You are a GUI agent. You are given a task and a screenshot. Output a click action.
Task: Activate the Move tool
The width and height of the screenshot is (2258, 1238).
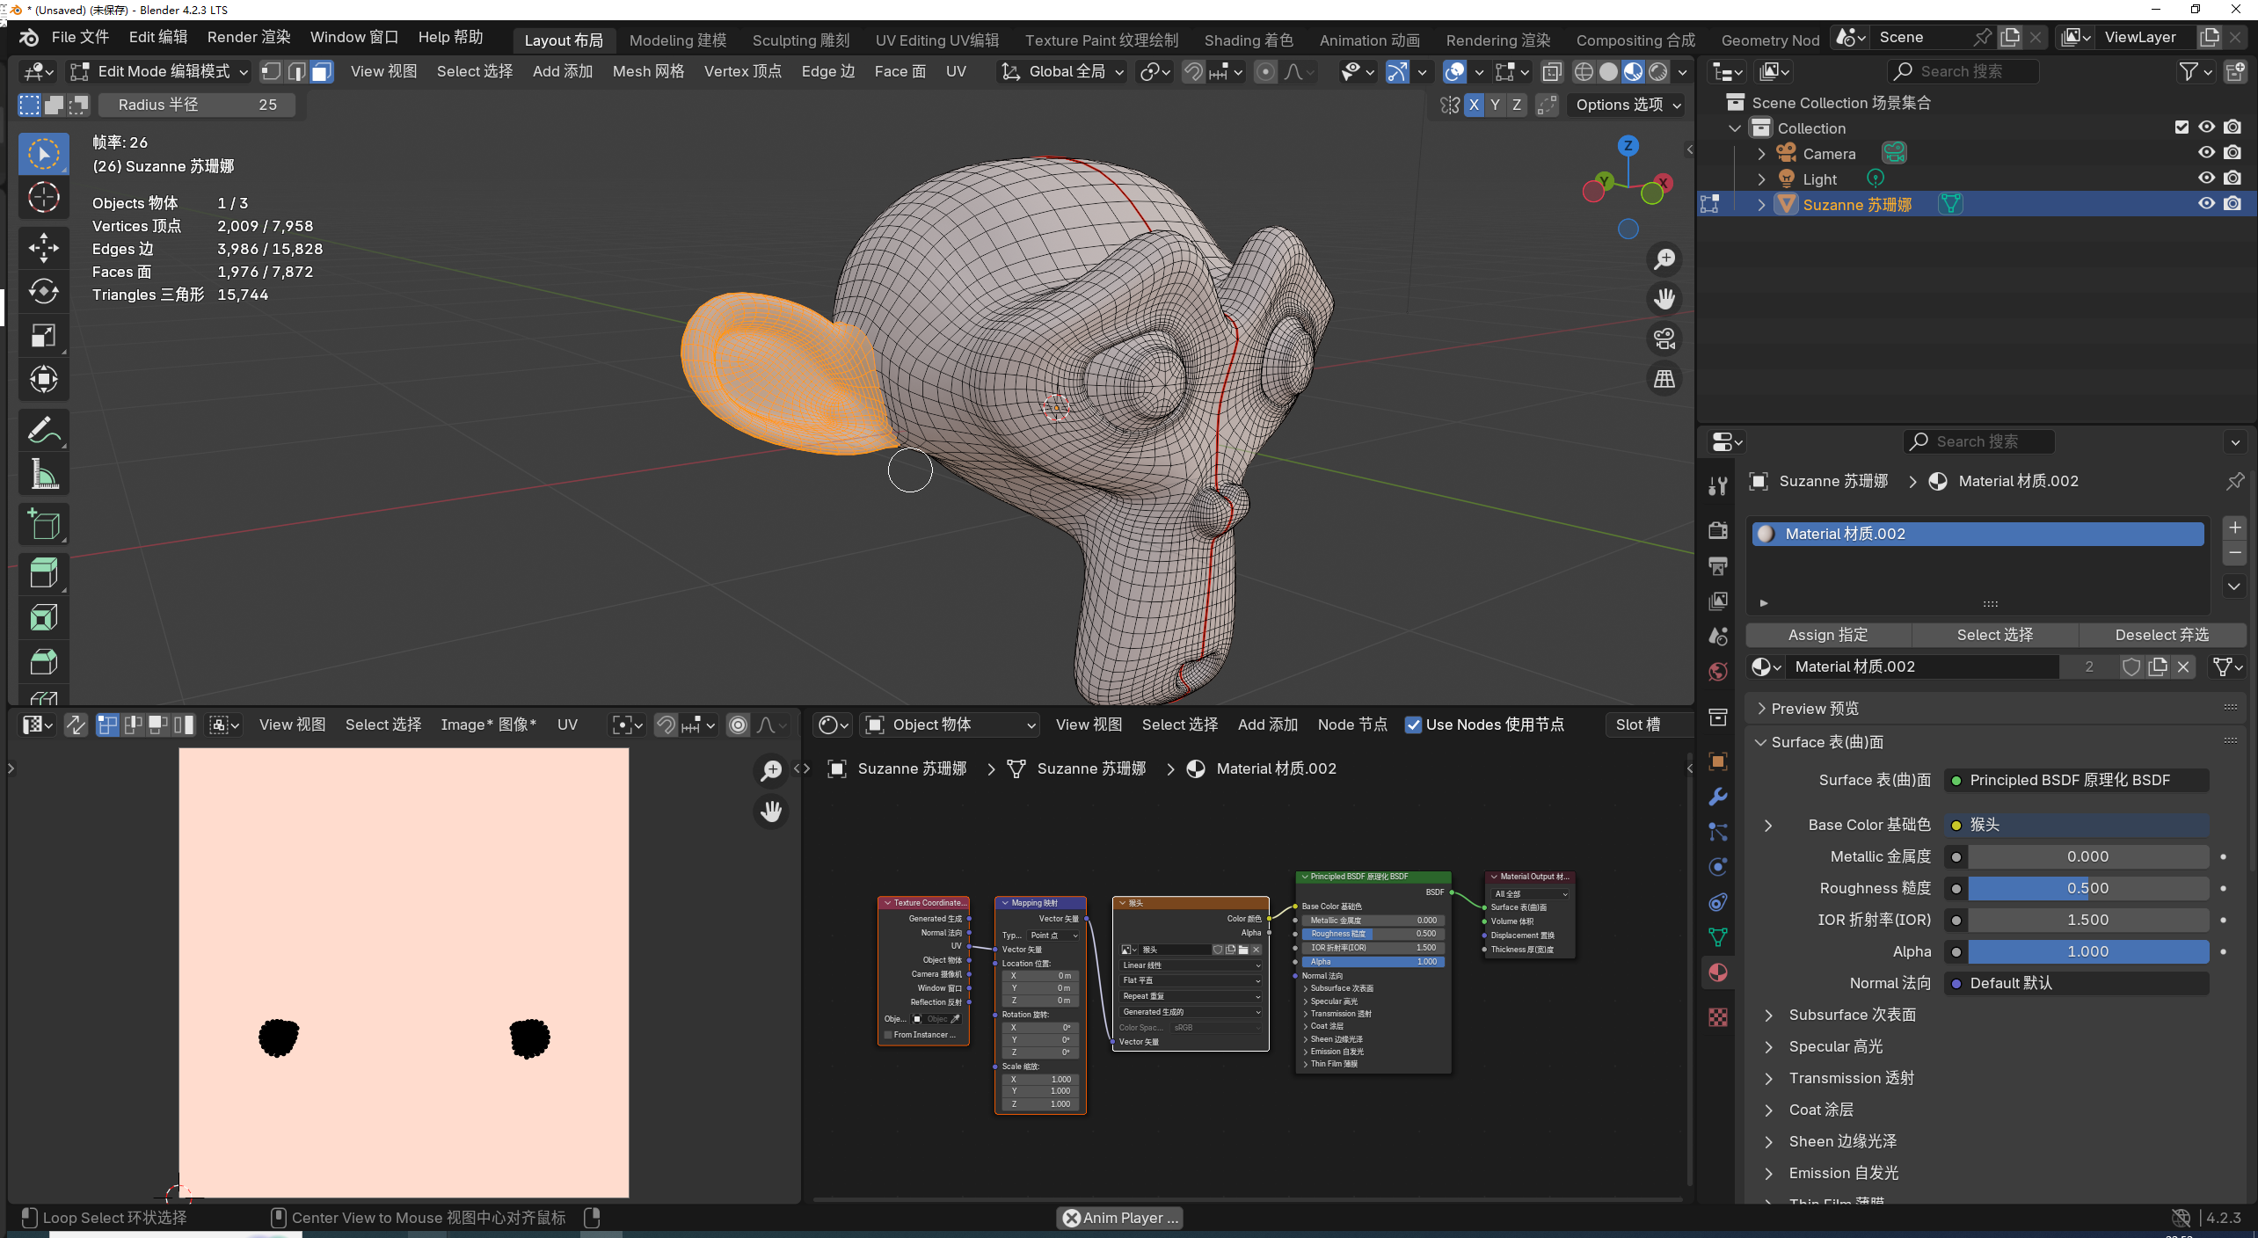(x=43, y=248)
